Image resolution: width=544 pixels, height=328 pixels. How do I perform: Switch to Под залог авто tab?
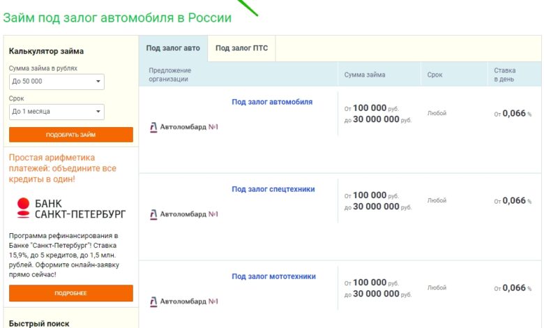coord(173,48)
